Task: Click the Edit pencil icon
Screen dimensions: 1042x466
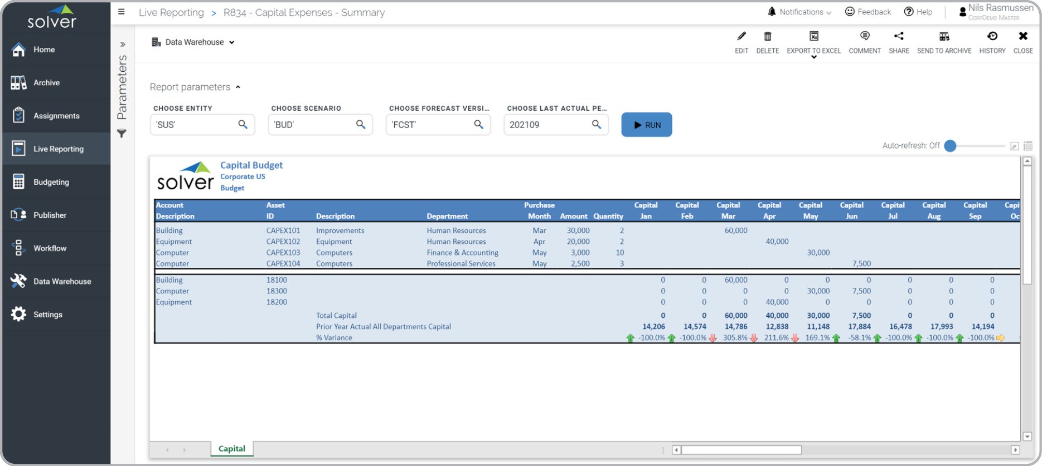Action: coord(741,37)
